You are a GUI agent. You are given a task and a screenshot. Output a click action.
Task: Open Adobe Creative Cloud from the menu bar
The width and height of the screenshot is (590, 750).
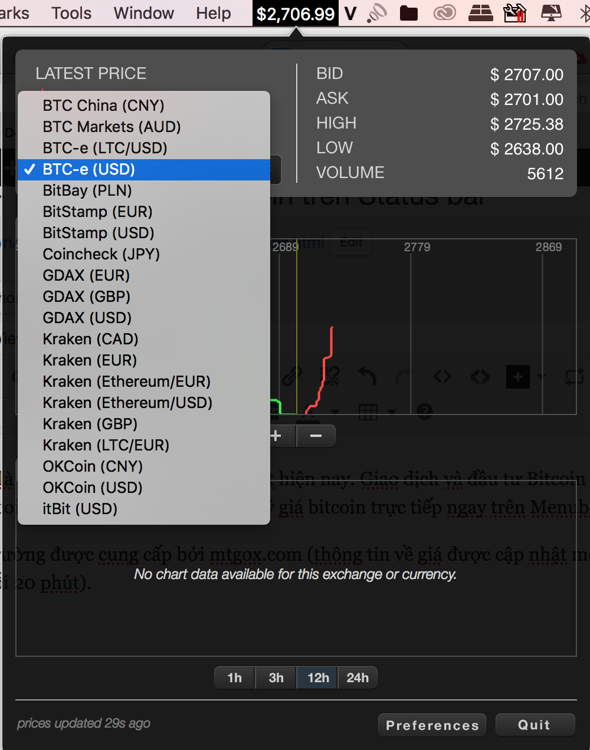444,12
